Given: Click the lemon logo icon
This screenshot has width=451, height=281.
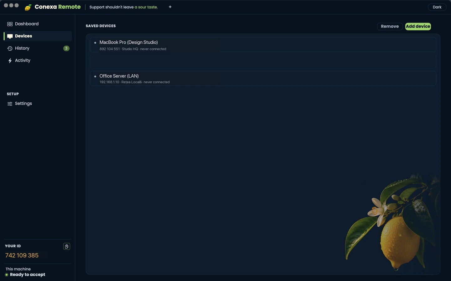Looking at the screenshot, I should (x=28, y=7).
